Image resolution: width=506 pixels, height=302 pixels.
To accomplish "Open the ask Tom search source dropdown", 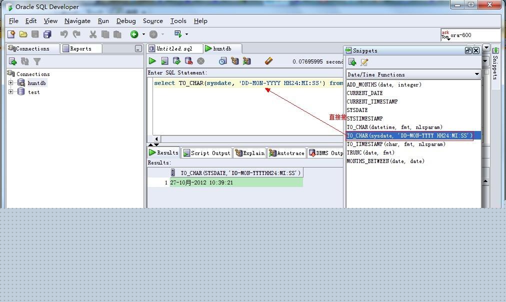I will pos(445,35).
